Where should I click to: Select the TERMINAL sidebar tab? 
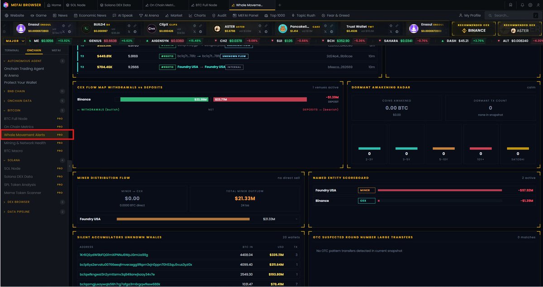click(12, 50)
